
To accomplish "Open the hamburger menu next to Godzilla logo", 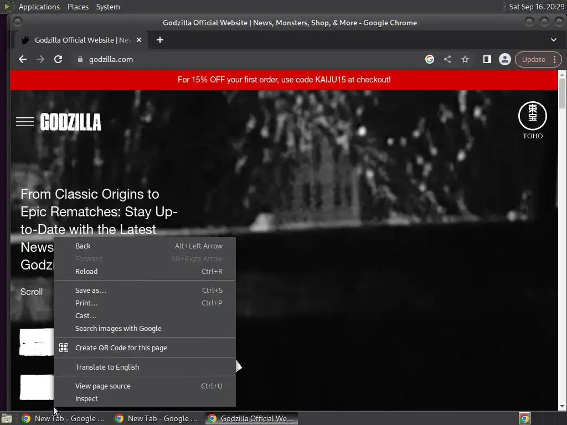I will (25, 122).
